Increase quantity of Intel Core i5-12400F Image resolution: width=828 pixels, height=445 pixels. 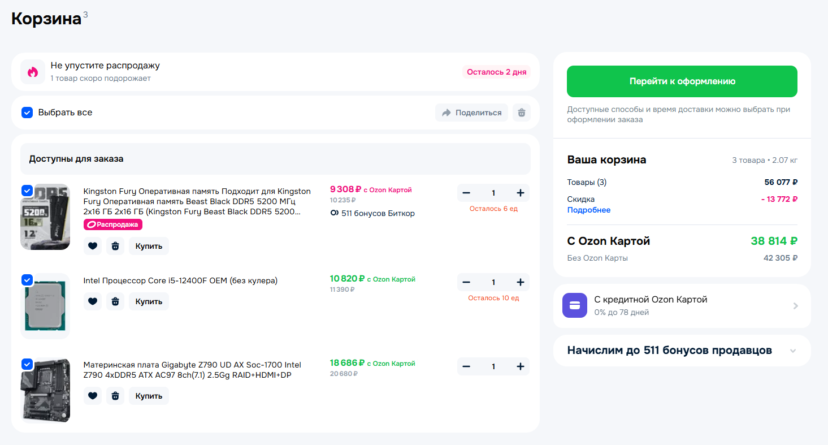[521, 282]
